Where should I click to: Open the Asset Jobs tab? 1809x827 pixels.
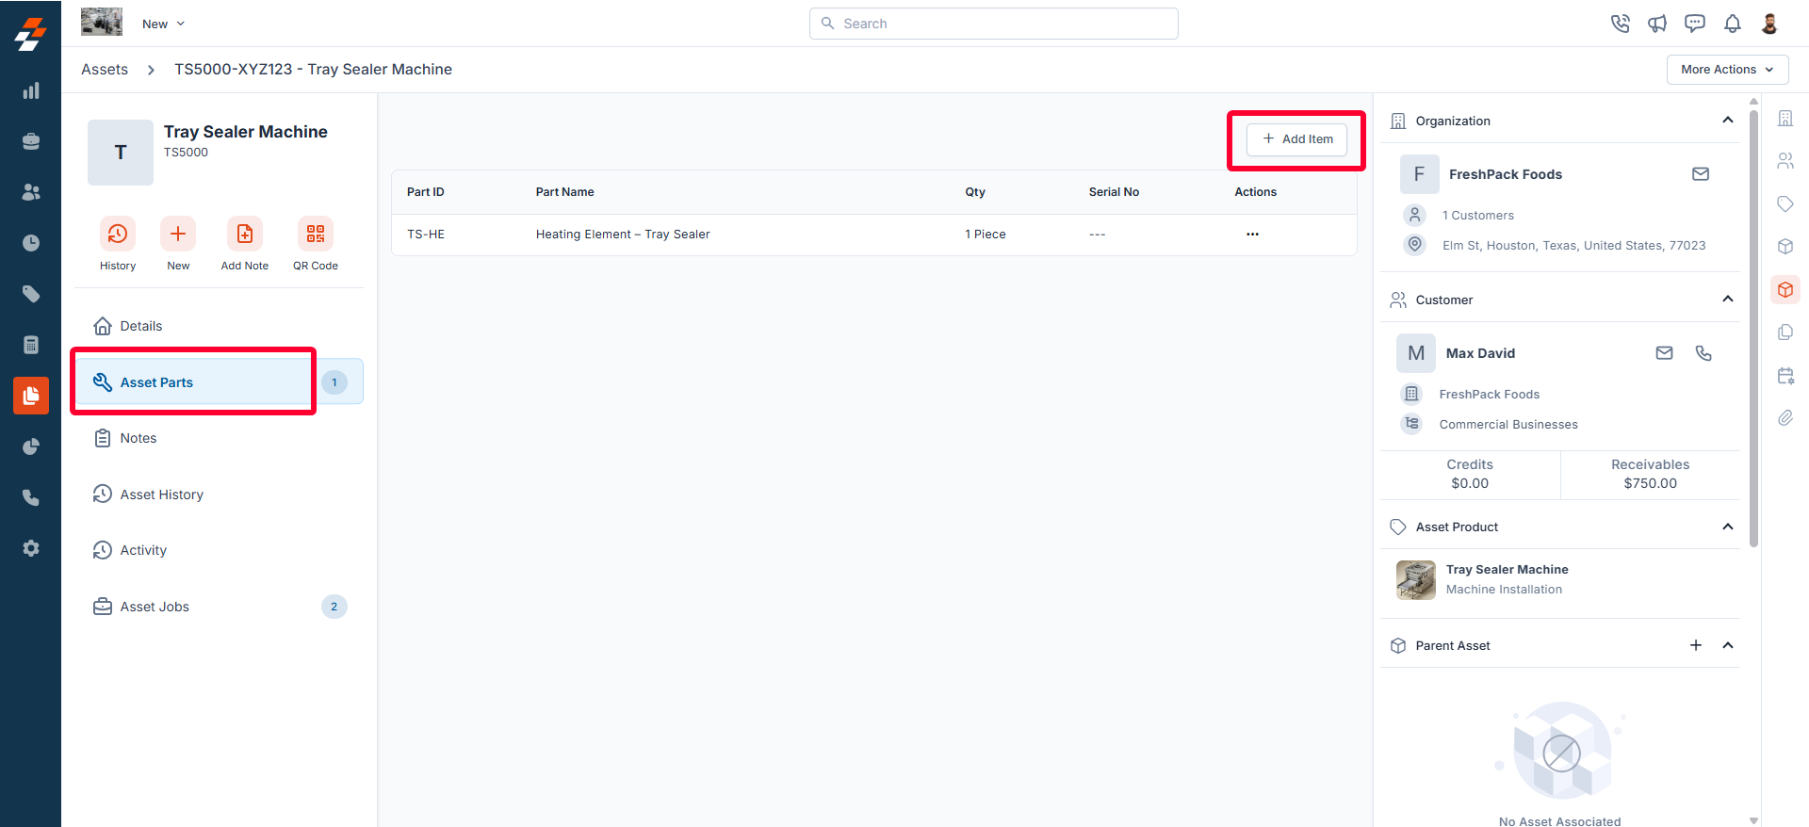(219, 607)
